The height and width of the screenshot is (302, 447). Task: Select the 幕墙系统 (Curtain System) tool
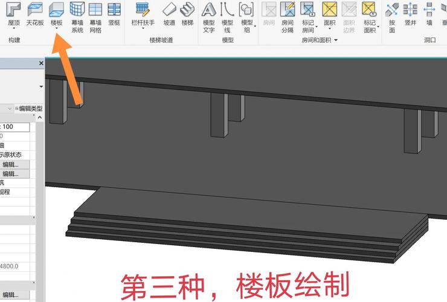tap(77, 16)
